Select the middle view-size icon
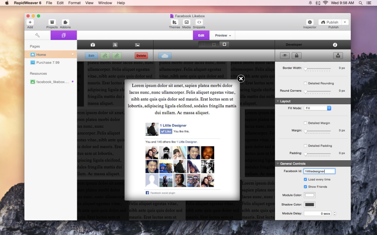 (214, 44)
